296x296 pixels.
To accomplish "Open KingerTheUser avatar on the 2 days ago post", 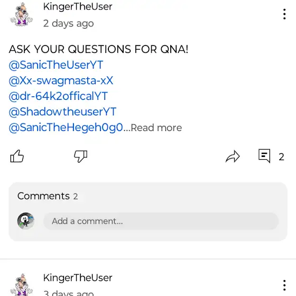I will [21, 14].
